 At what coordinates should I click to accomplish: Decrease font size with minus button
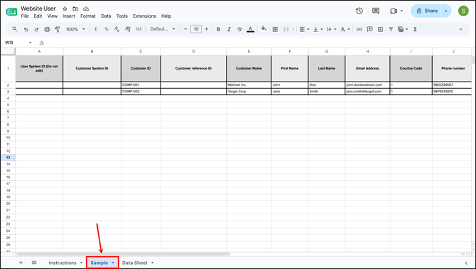(x=185, y=29)
